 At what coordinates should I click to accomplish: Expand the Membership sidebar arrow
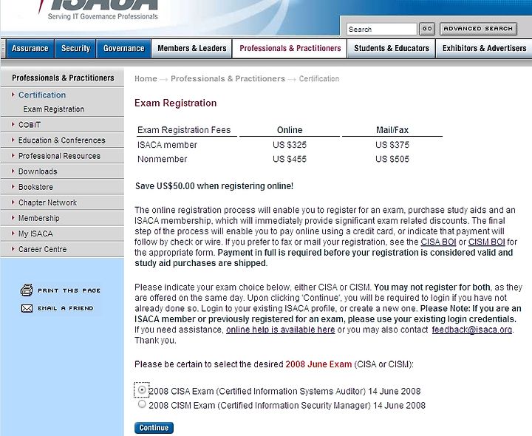click(x=13, y=218)
